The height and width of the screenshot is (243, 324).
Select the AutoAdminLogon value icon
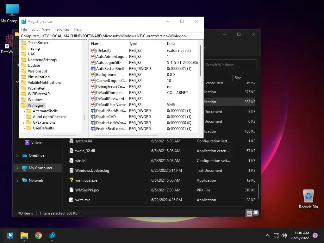tap(93, 56)
